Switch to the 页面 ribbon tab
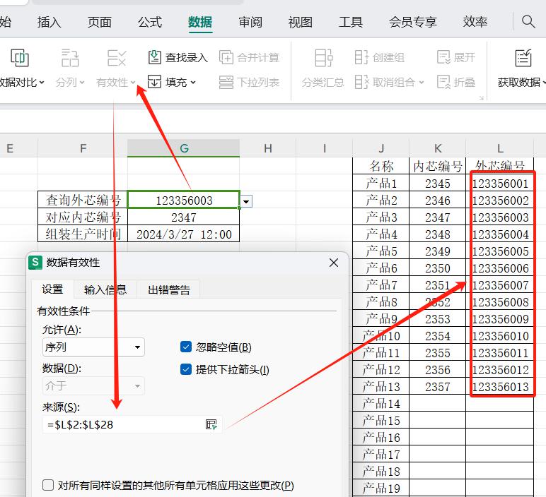The image size is (546, 497). pos(100,23)
